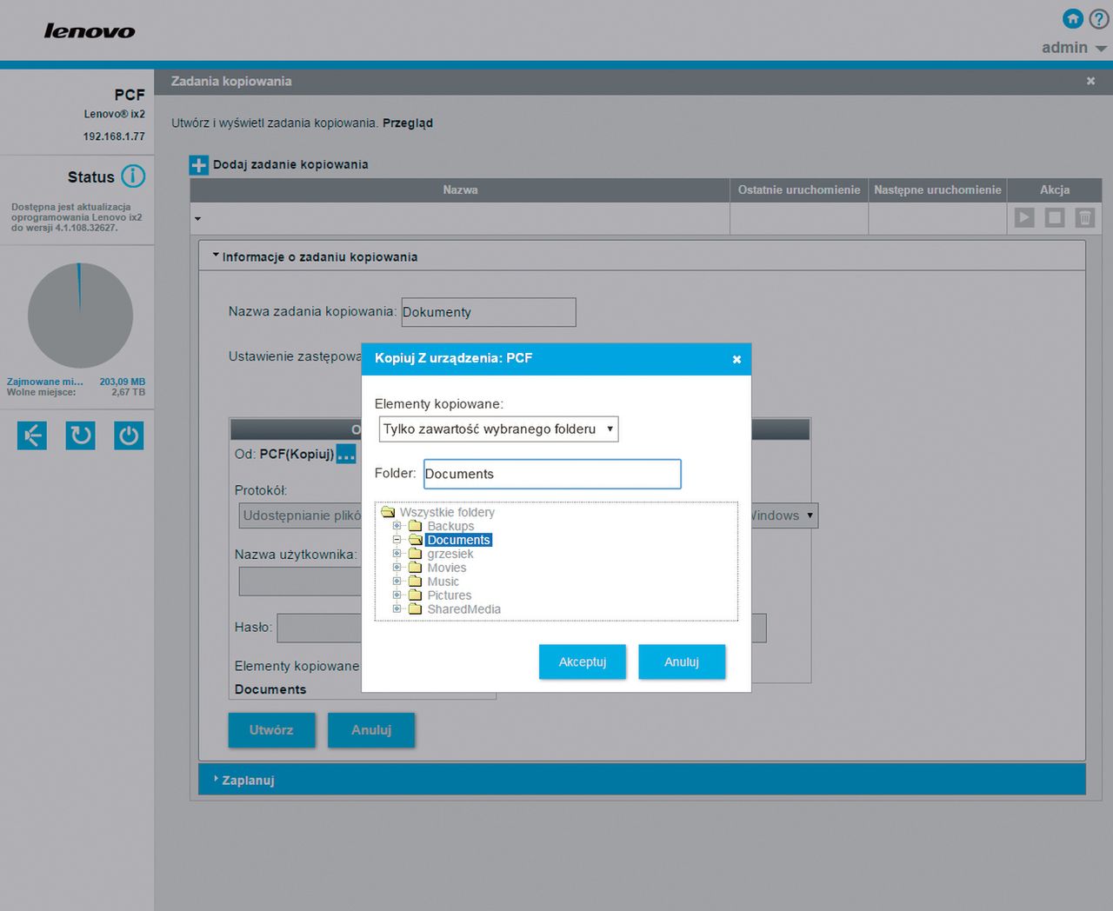Image resolution: width=1113 pixels, height=911 pixels.
Task: Select the Wszystkie foldery label
Action: 447,512
